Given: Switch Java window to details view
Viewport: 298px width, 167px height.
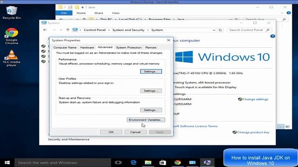Looking at the screenshot, I should [x=281, y=127].
